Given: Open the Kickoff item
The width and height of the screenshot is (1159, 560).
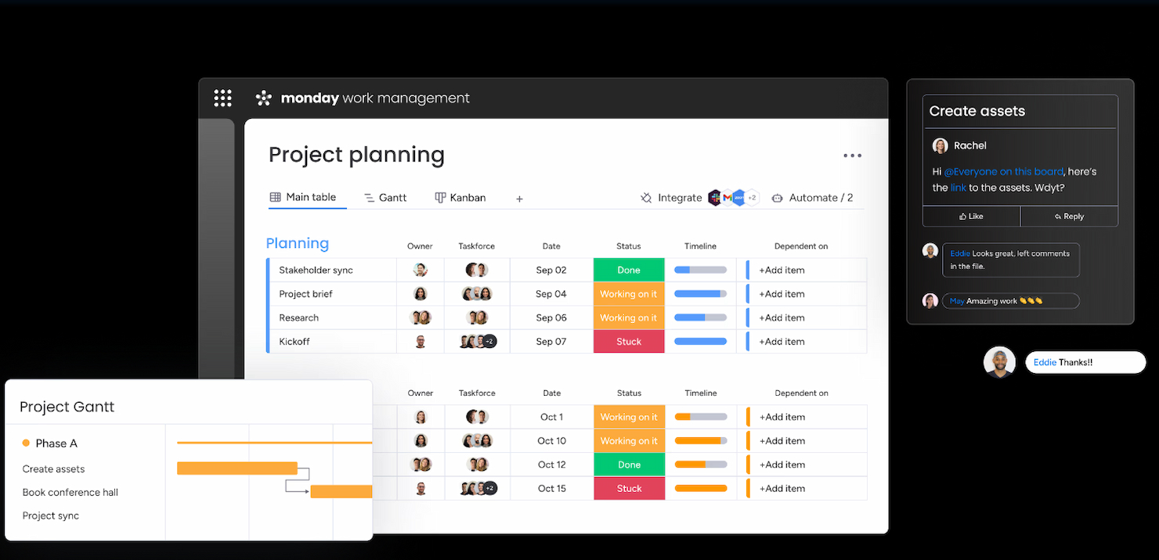Looking at the screenshot, I should coord(294,342).
